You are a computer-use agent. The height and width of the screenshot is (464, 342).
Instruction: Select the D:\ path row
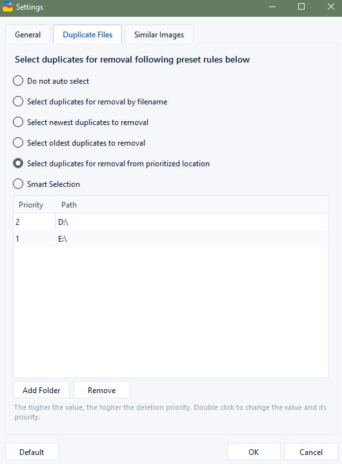click(x=171, y=222)
